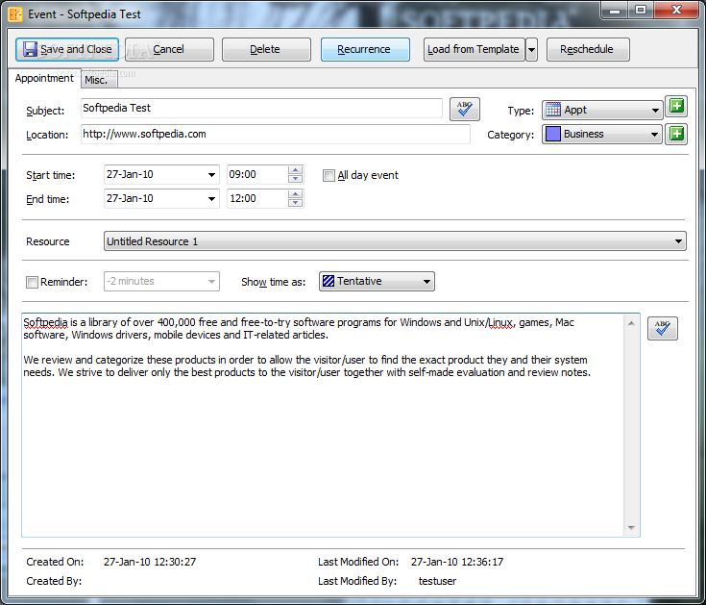Screen dimensions: 706x605
Task: Minimize the Event window
Action: pyautogui.click(x=615, y=11)
